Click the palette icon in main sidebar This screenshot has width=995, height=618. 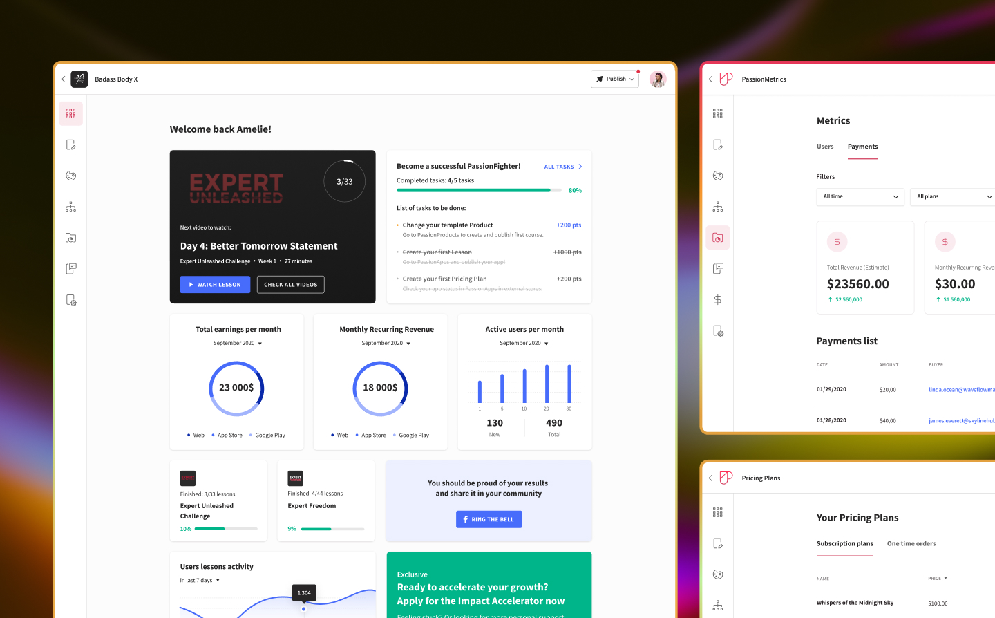coord(70,176)
